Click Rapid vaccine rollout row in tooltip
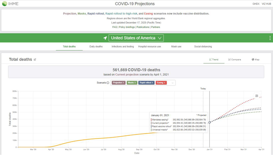The image size is (273, 155). (x=179, y=126)
